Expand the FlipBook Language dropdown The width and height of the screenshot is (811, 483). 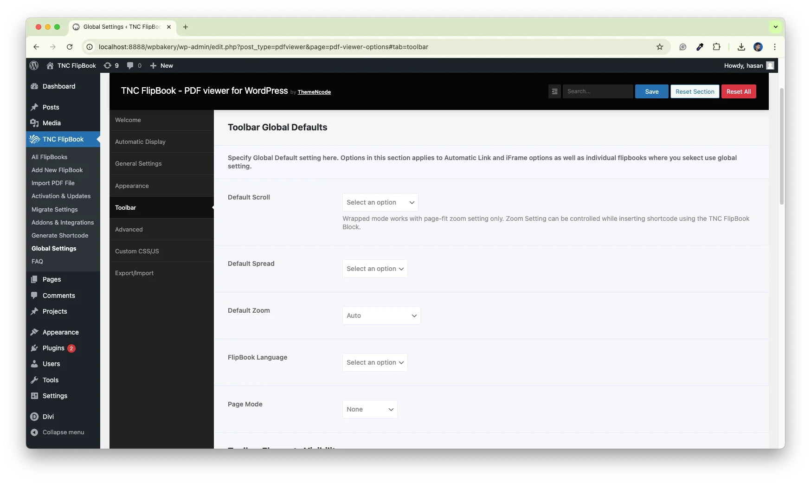tap(375, 362)
